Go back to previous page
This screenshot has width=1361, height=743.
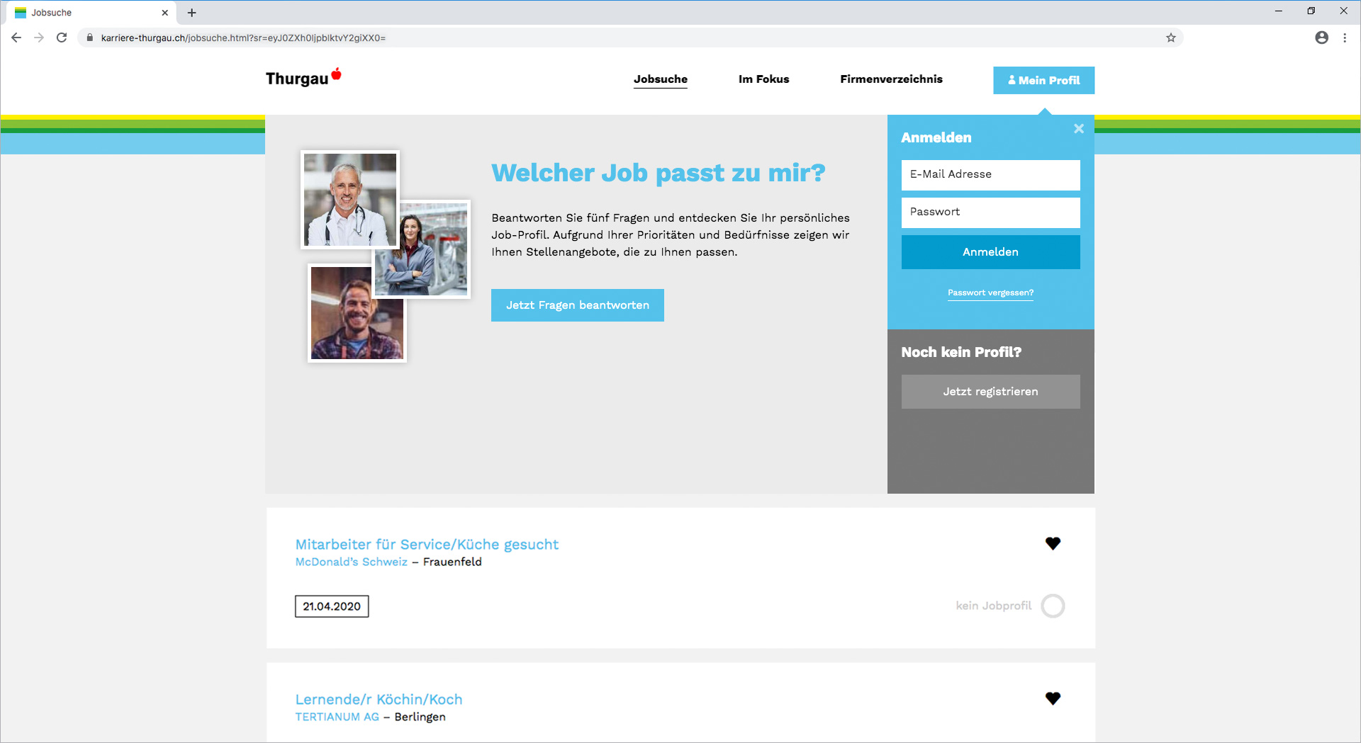[x=16, y=38]
